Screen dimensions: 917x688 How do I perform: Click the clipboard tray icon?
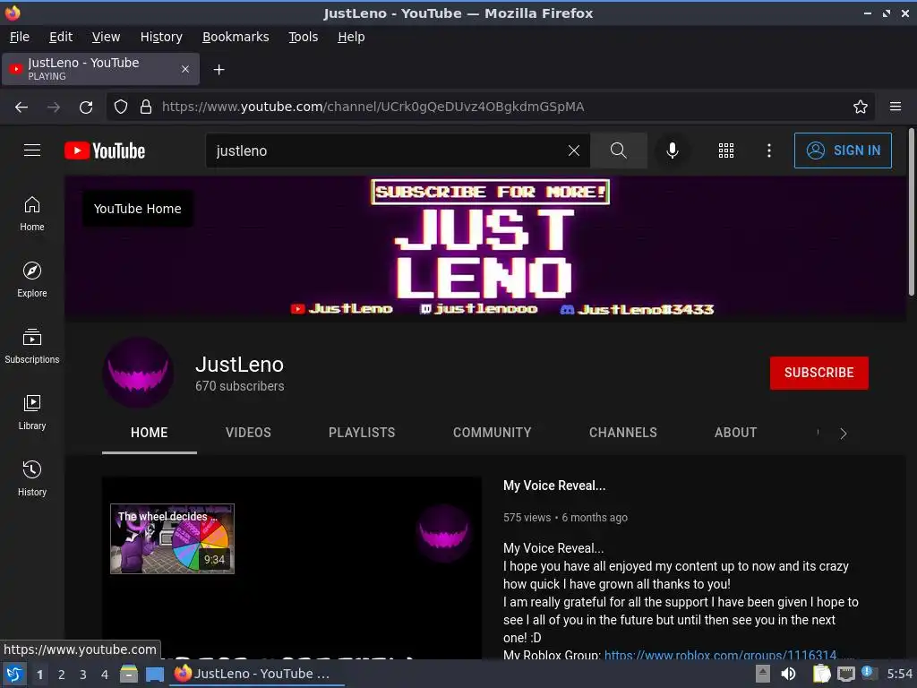click(821, 674)
